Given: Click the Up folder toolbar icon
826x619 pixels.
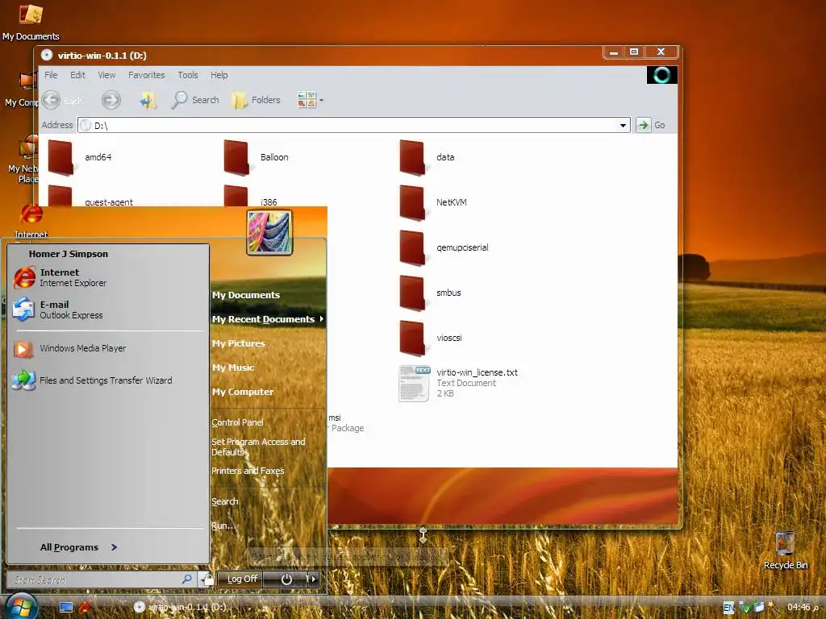Looking at the screenshot, I should coord(148,100).
